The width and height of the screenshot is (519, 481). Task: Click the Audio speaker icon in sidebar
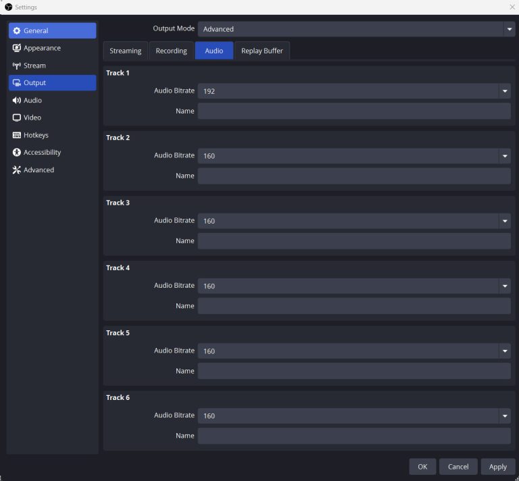click(17, 101)
